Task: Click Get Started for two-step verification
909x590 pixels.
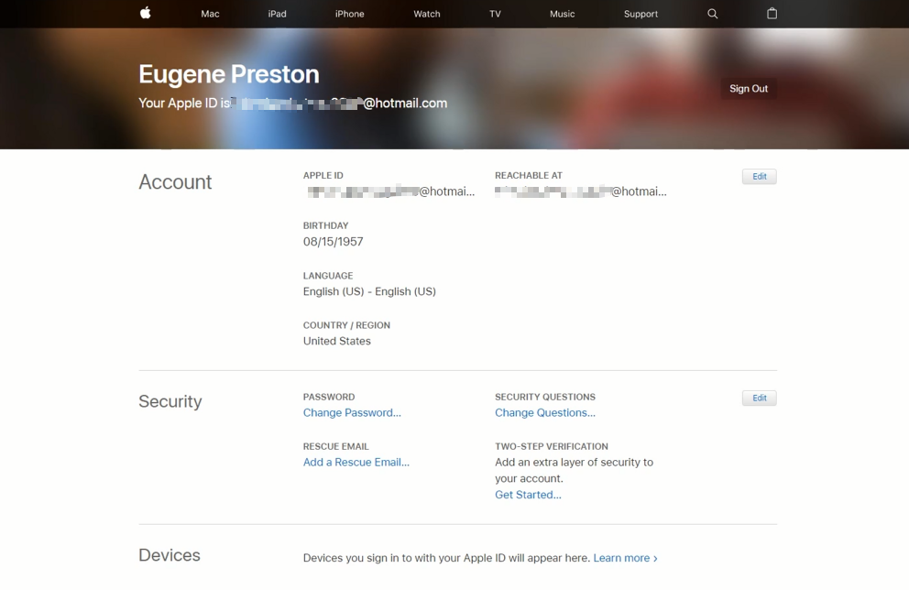Action: tap(528, 495)
